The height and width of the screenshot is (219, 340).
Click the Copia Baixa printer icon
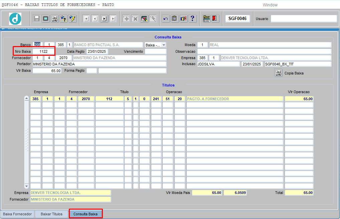pos(279,73)
